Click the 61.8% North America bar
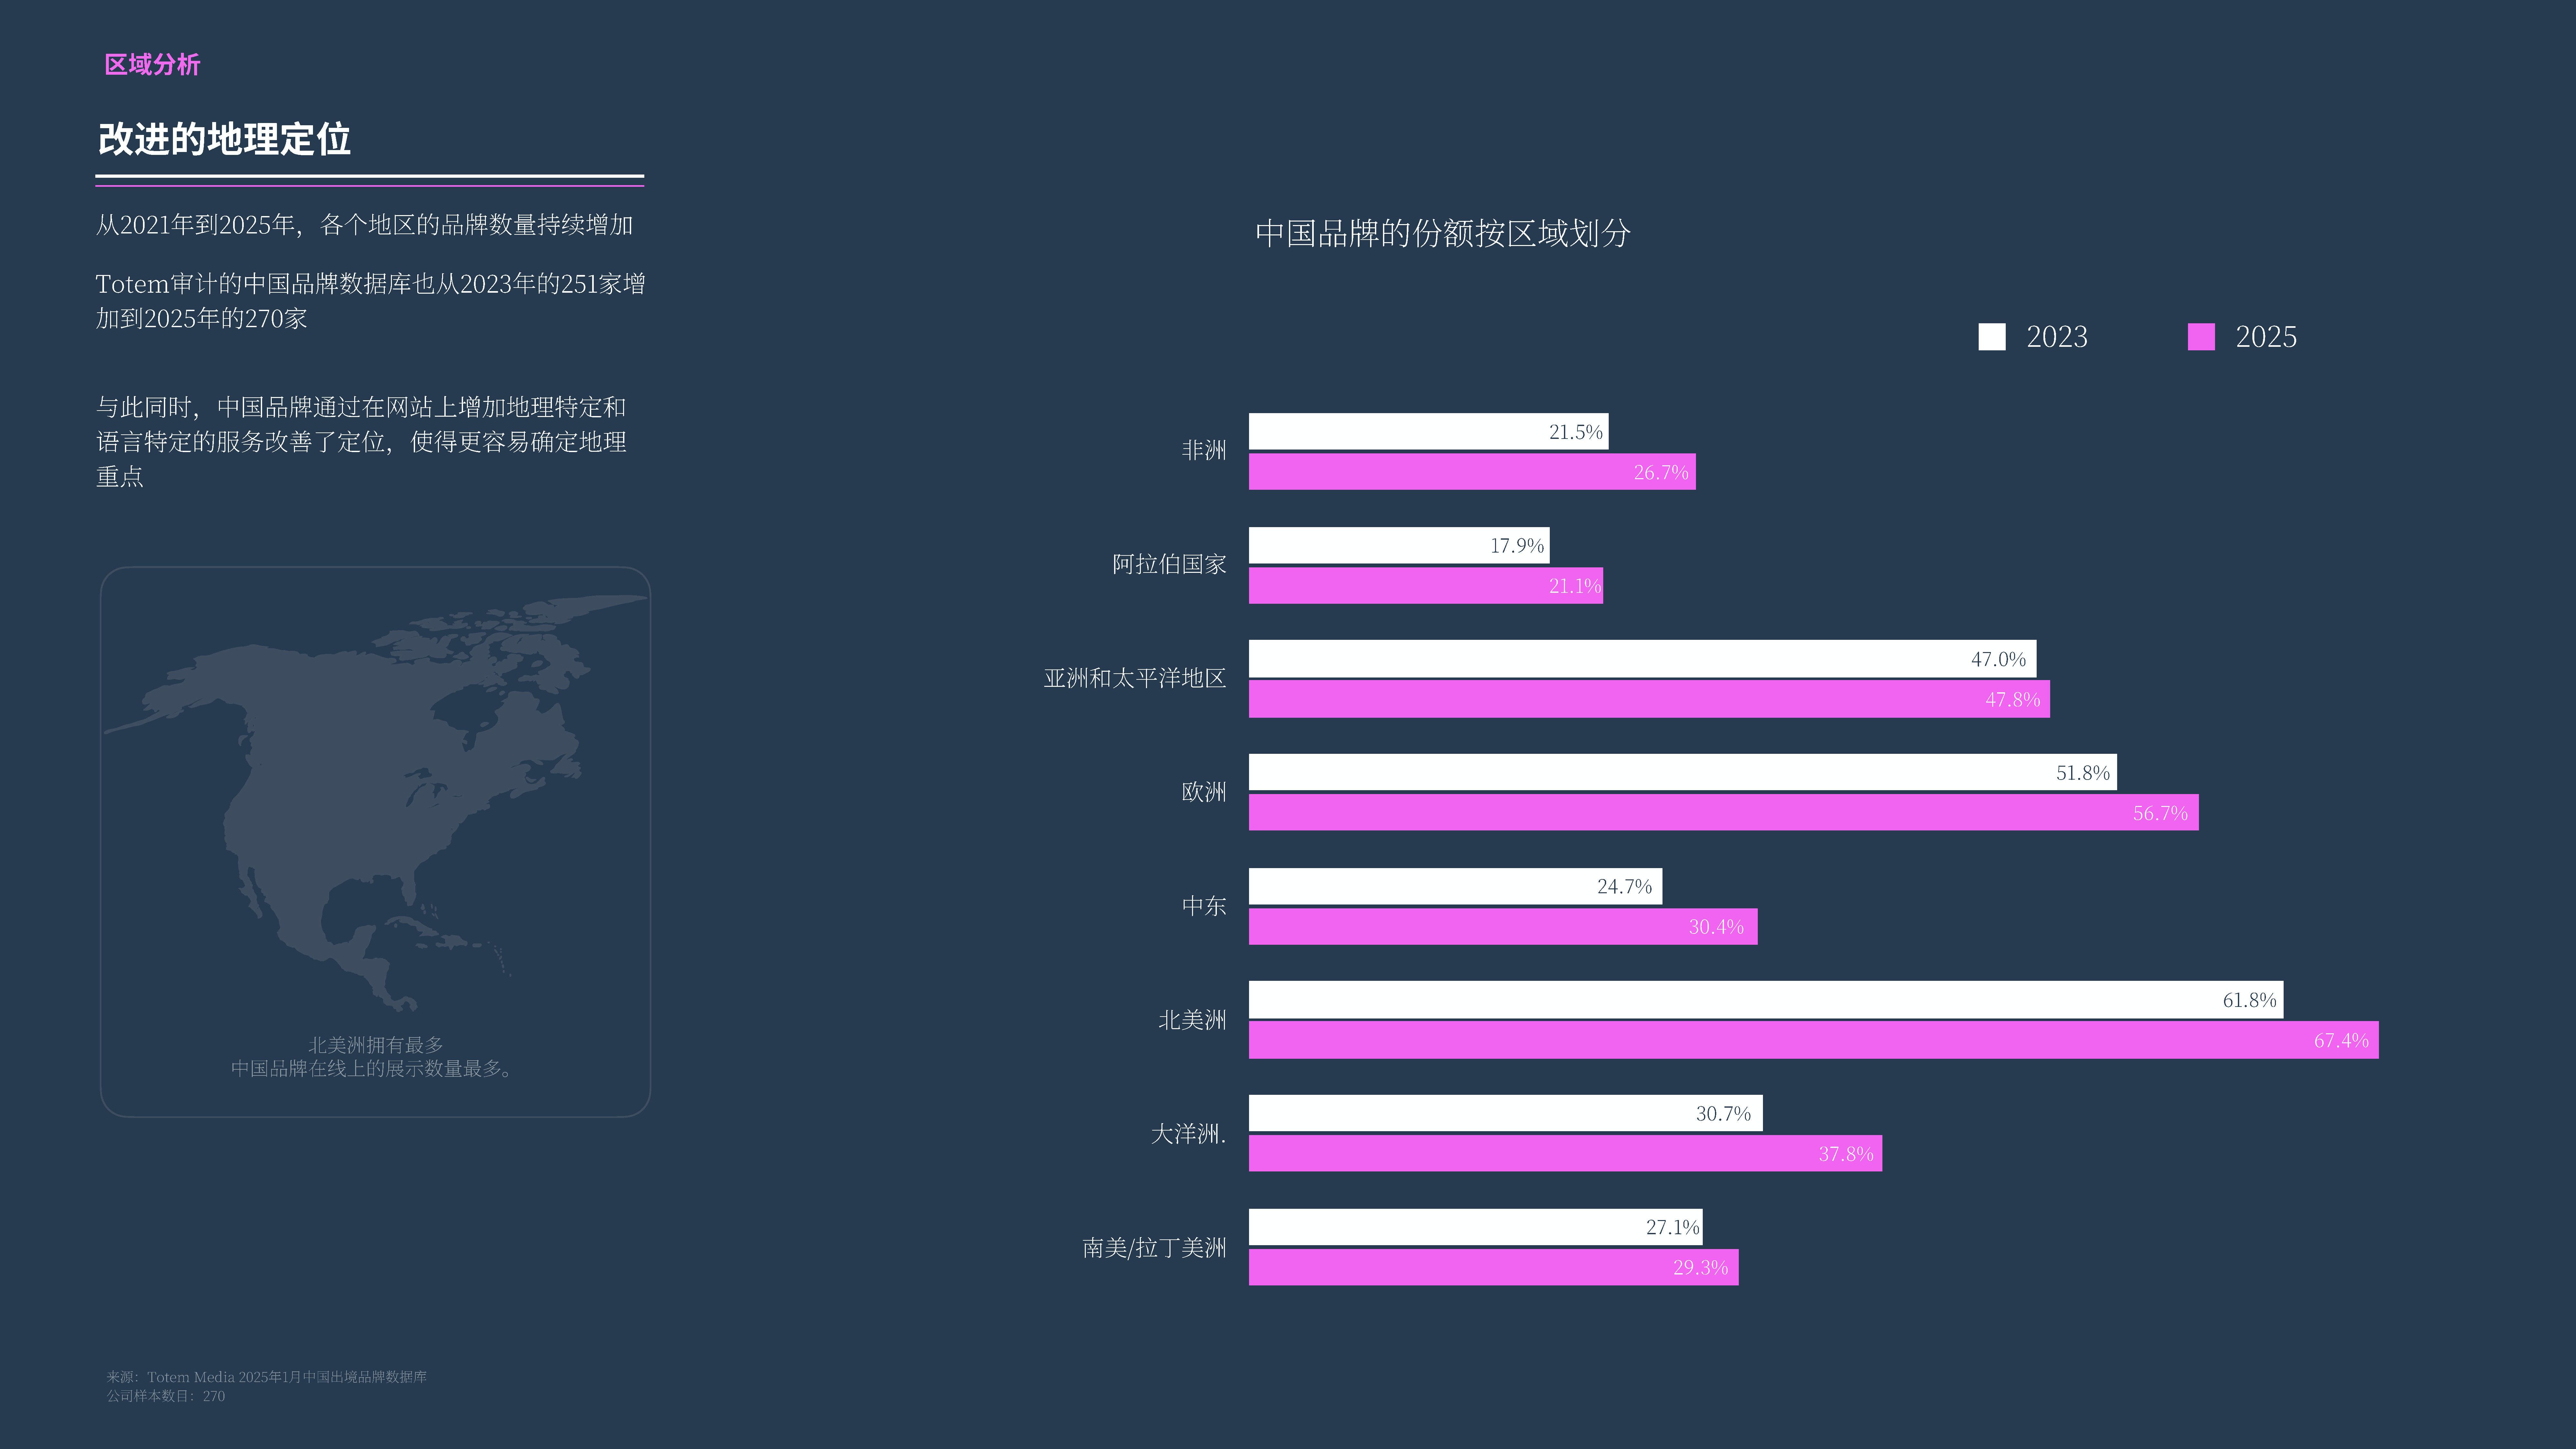The image size is (2576, 1449). (1766, 1000)
